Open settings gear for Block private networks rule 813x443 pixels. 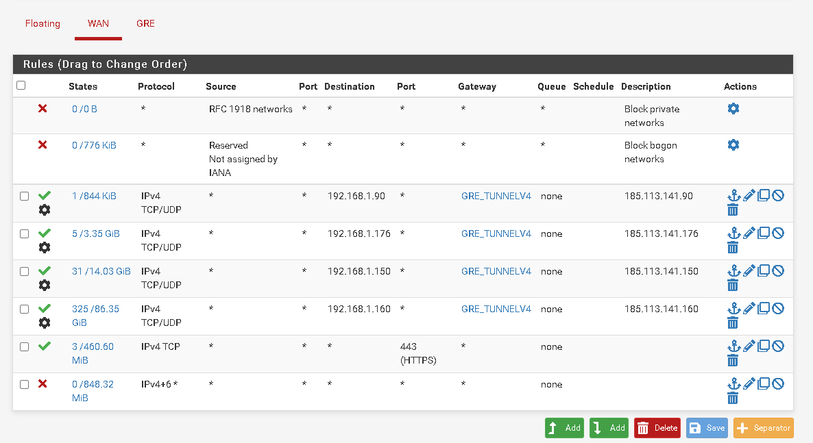(x=733, y=109)
